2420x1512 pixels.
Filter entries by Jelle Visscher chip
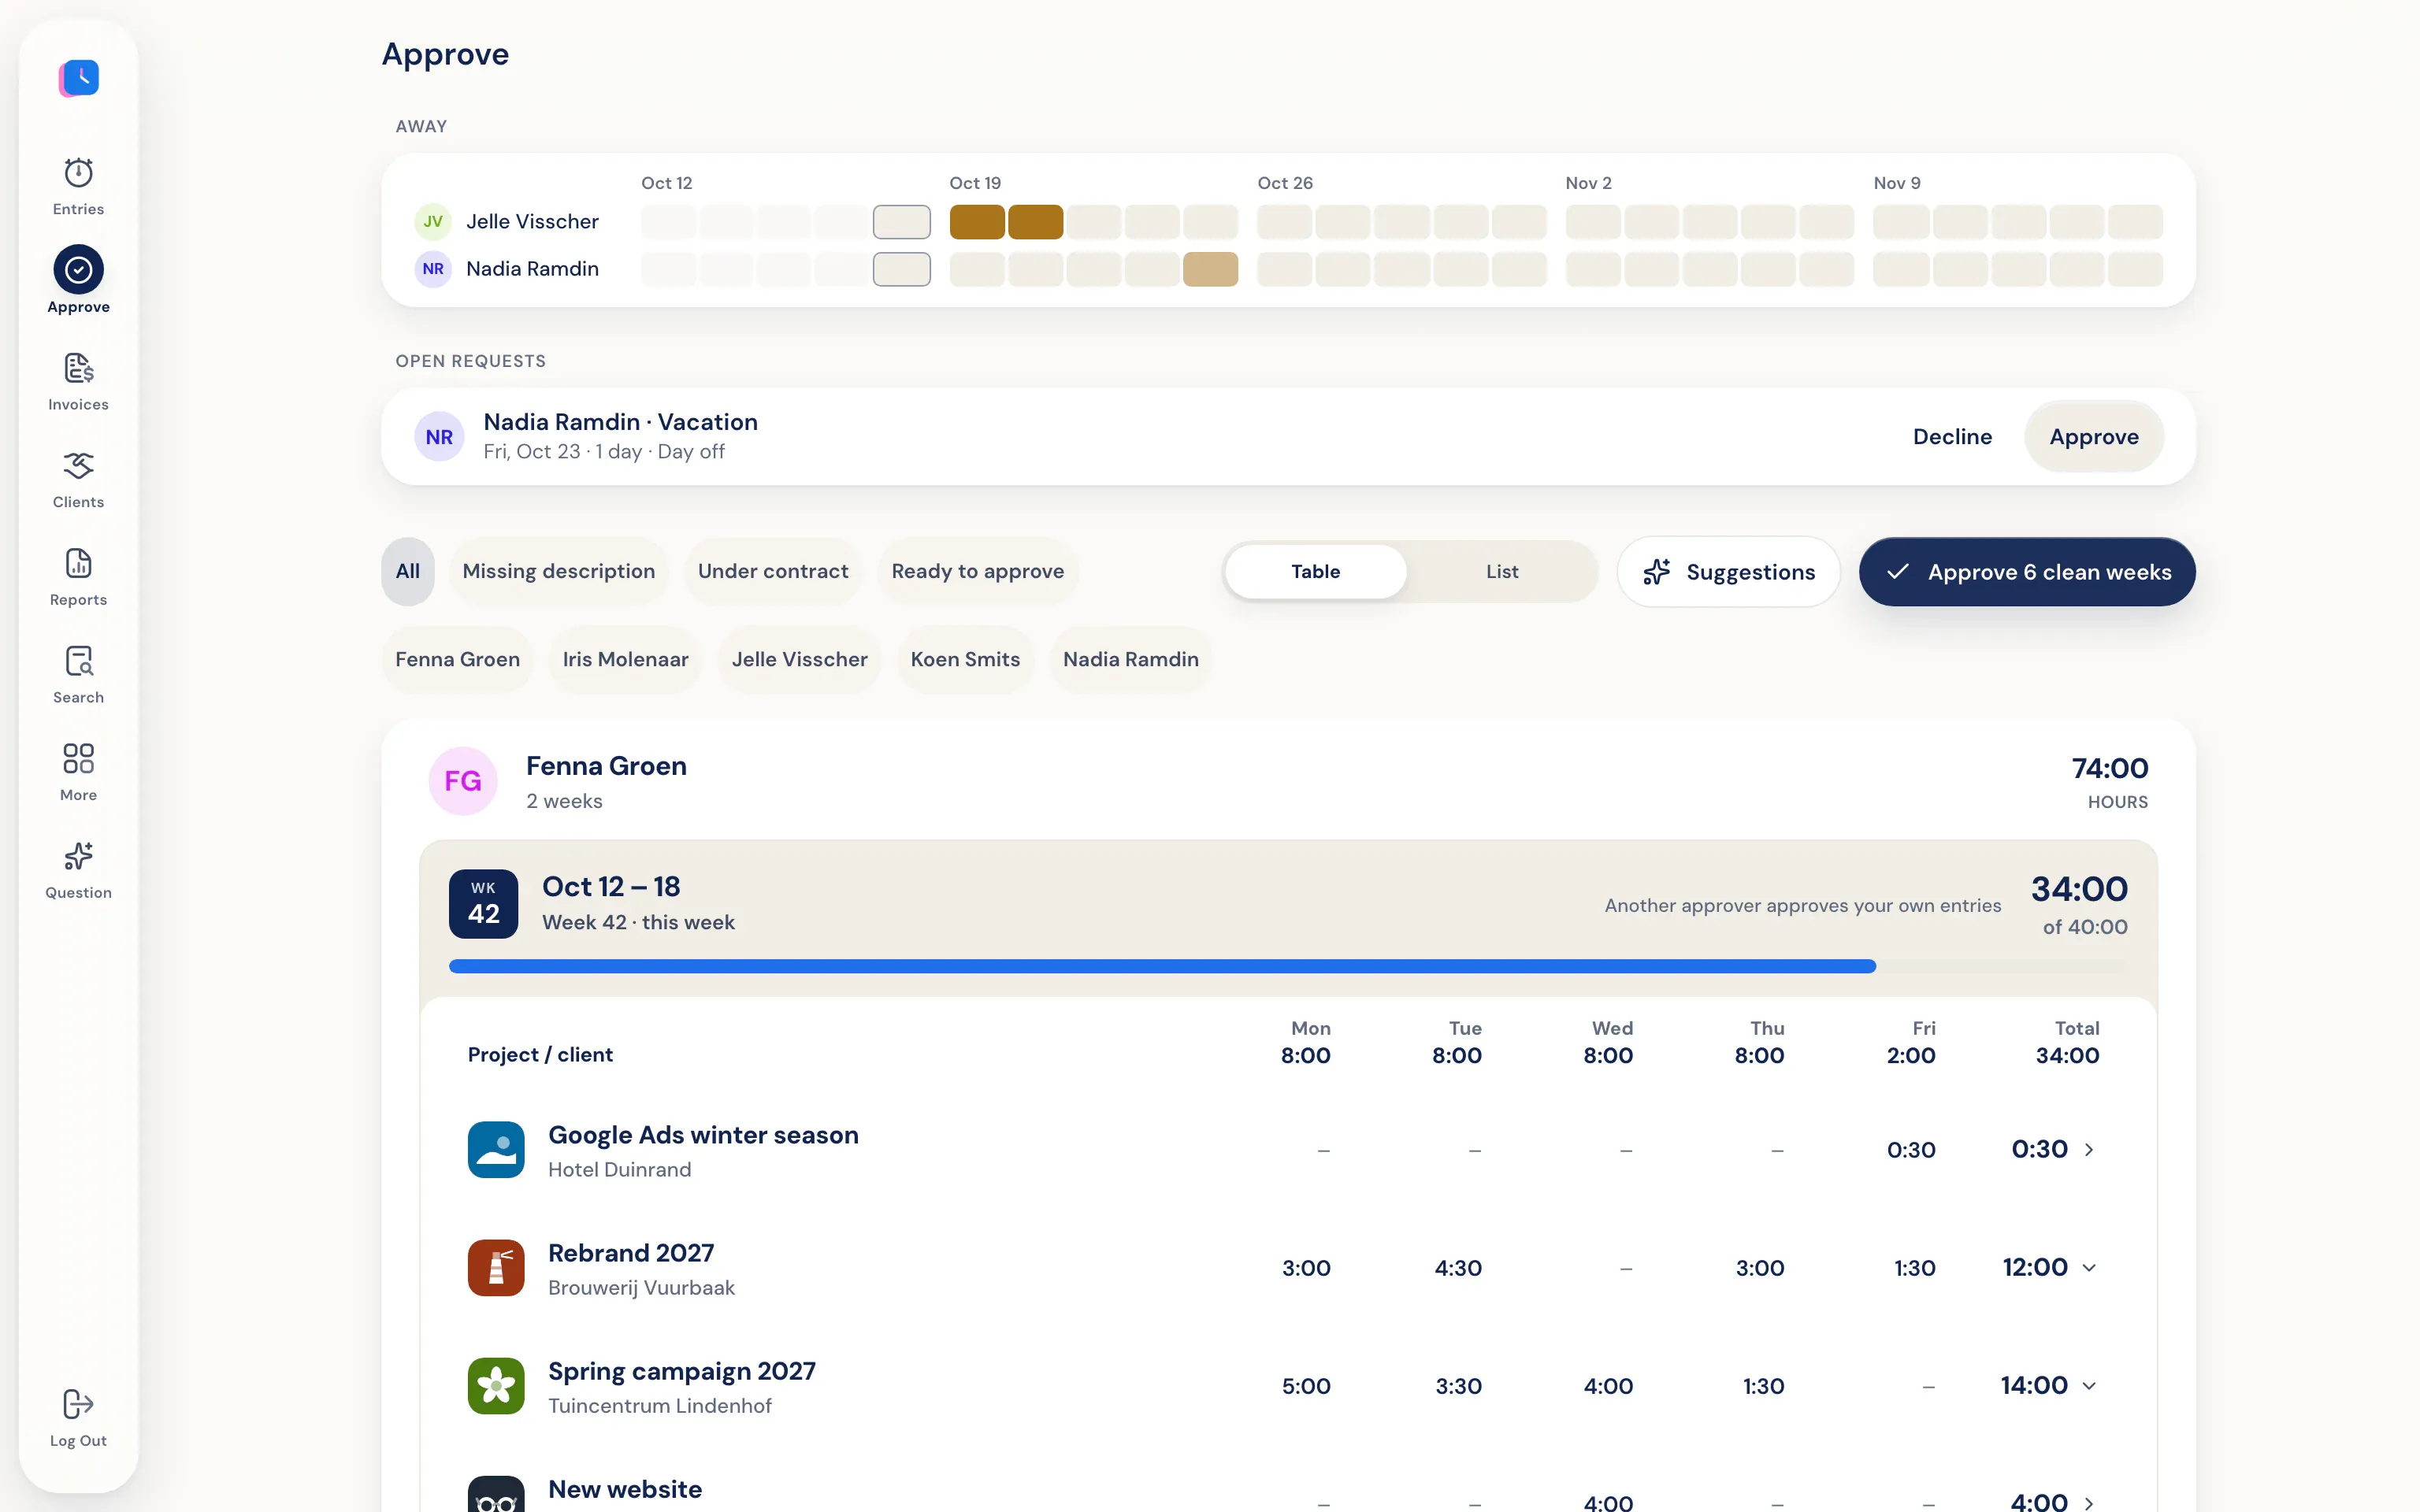point(800,659)
